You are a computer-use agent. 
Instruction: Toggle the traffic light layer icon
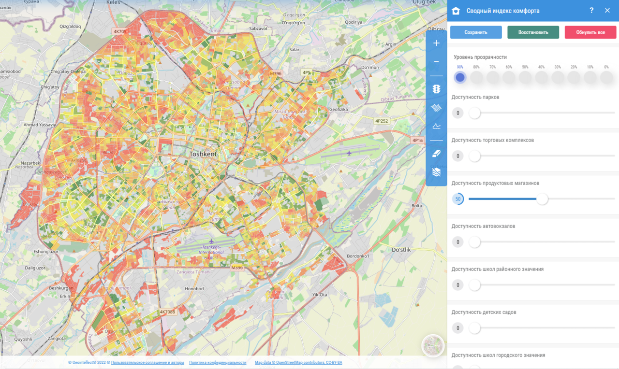[436, 89]
